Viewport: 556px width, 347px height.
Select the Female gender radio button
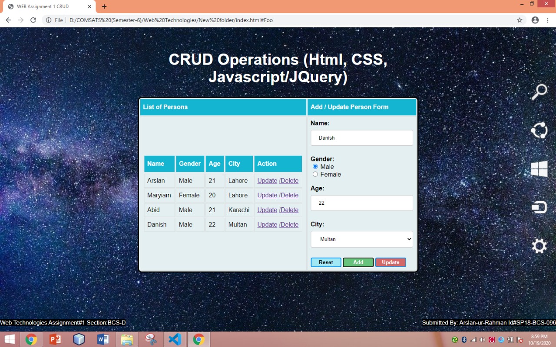pos(315,174)
